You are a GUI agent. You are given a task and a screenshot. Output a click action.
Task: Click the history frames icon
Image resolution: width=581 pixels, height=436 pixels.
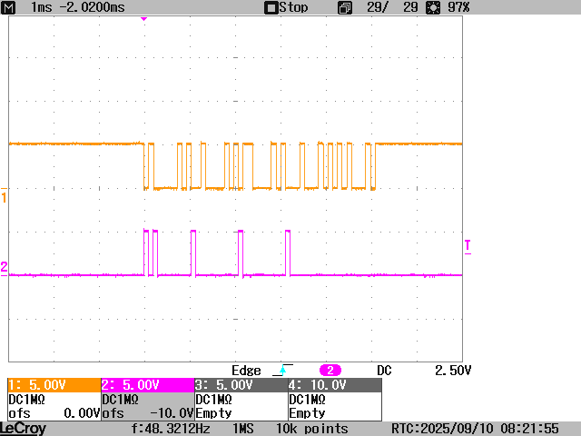pos(345,8)
